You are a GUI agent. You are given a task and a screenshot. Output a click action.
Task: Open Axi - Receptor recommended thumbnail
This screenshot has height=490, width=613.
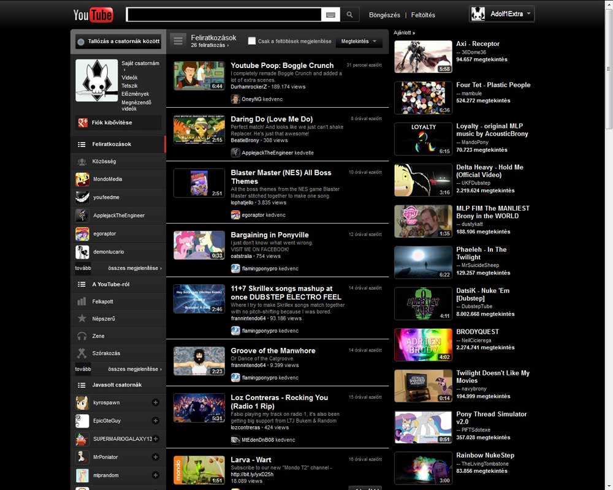[423, 57]
